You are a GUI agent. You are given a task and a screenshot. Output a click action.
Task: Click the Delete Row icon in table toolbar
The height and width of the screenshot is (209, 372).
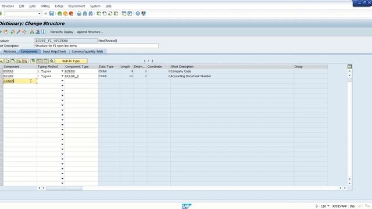point(25,61)
